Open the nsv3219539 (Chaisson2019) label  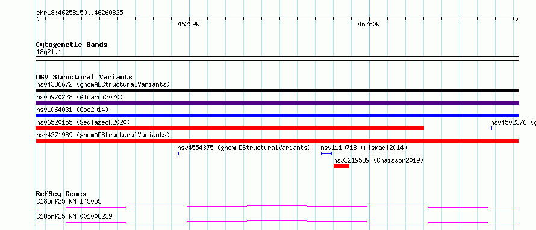click(x=378, y=160)
